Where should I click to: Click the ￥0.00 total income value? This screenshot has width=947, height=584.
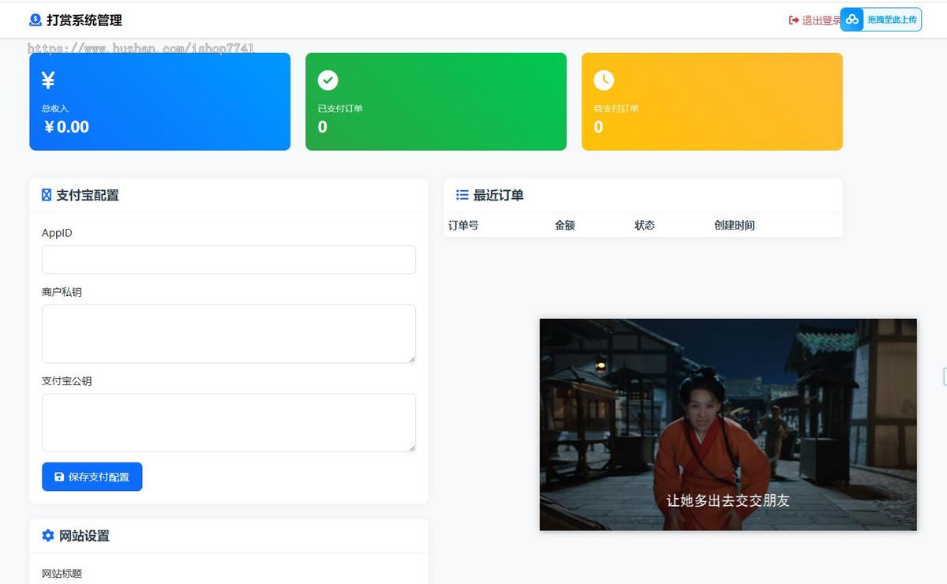(66, 127)
